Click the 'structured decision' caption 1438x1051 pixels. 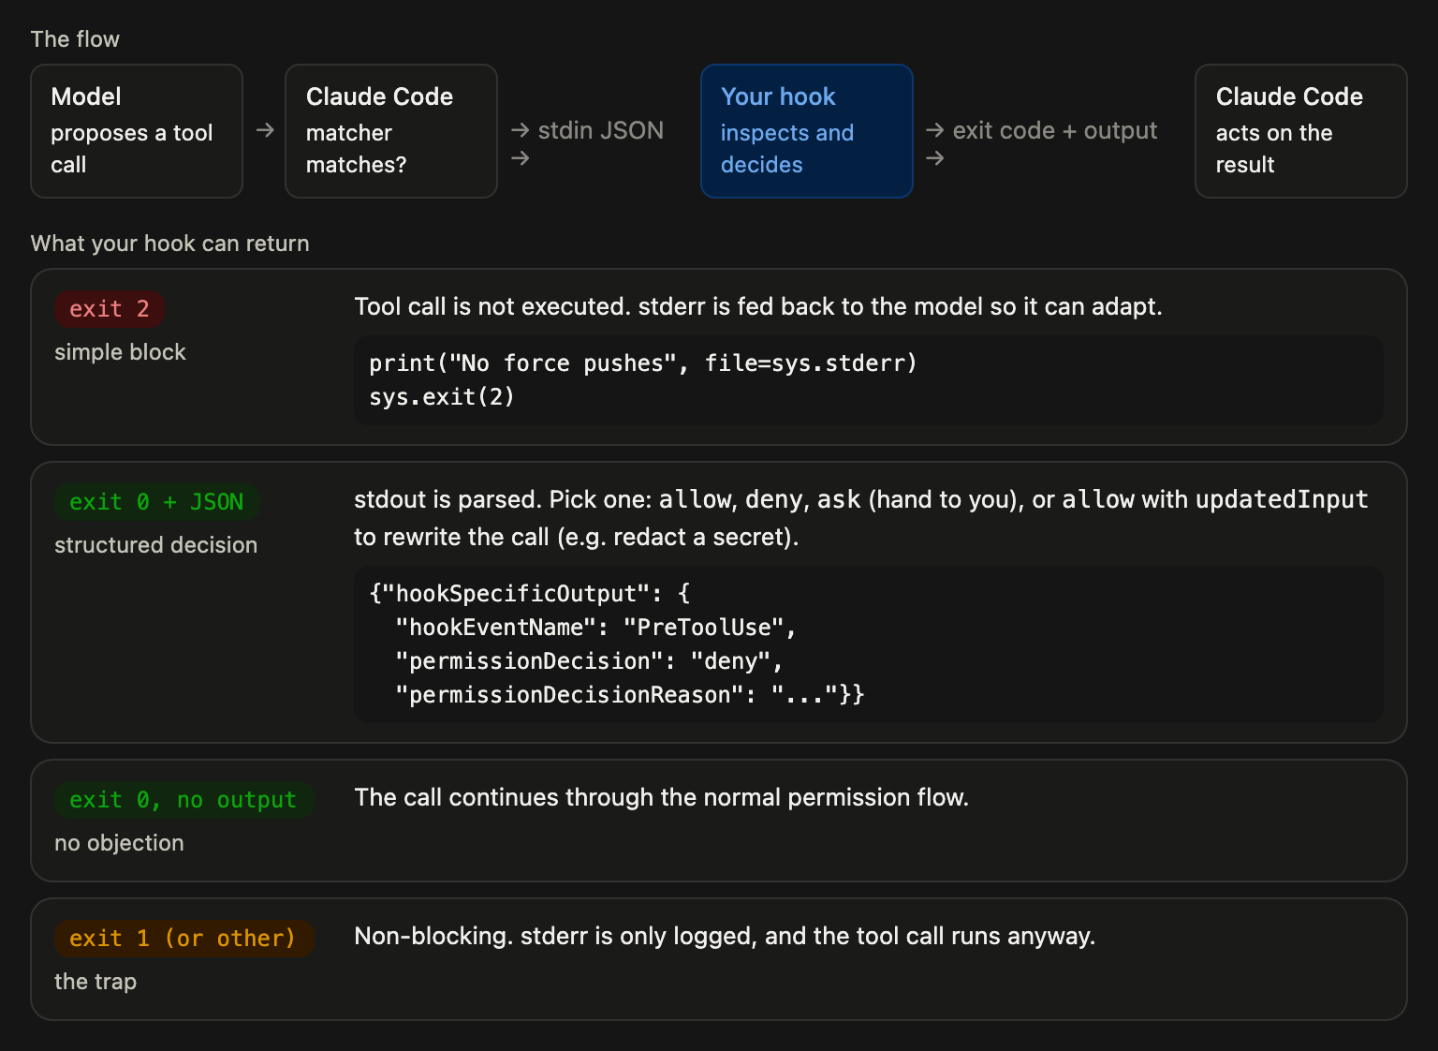(x=155, y=545)
